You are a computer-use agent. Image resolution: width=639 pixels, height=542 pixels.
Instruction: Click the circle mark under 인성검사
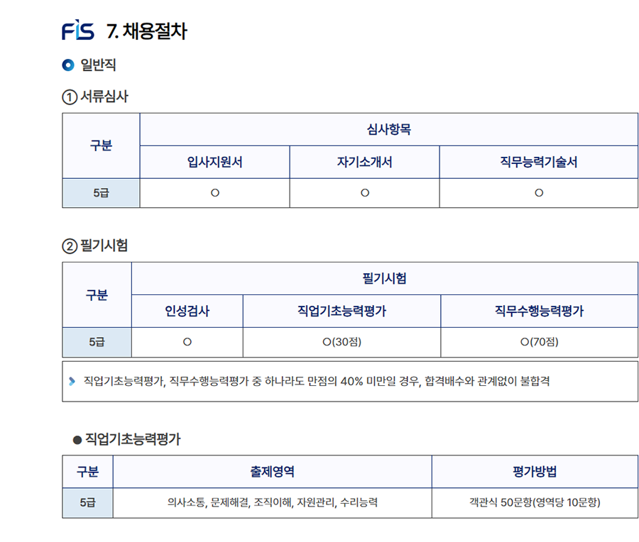point(187,342)
